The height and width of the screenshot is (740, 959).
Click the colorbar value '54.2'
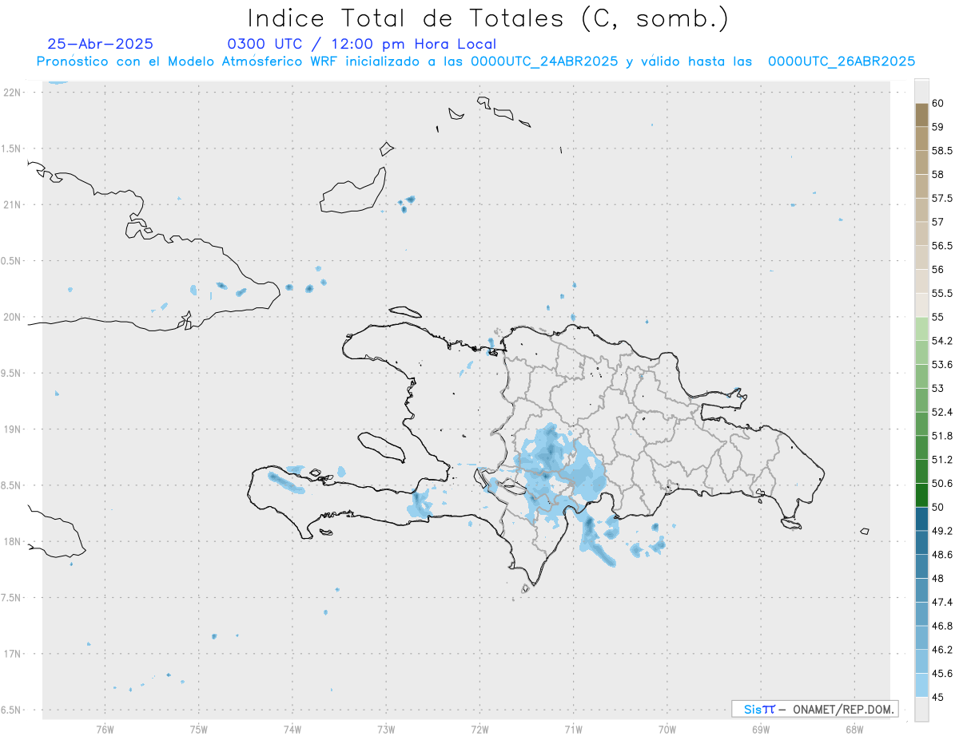point(941,341)
